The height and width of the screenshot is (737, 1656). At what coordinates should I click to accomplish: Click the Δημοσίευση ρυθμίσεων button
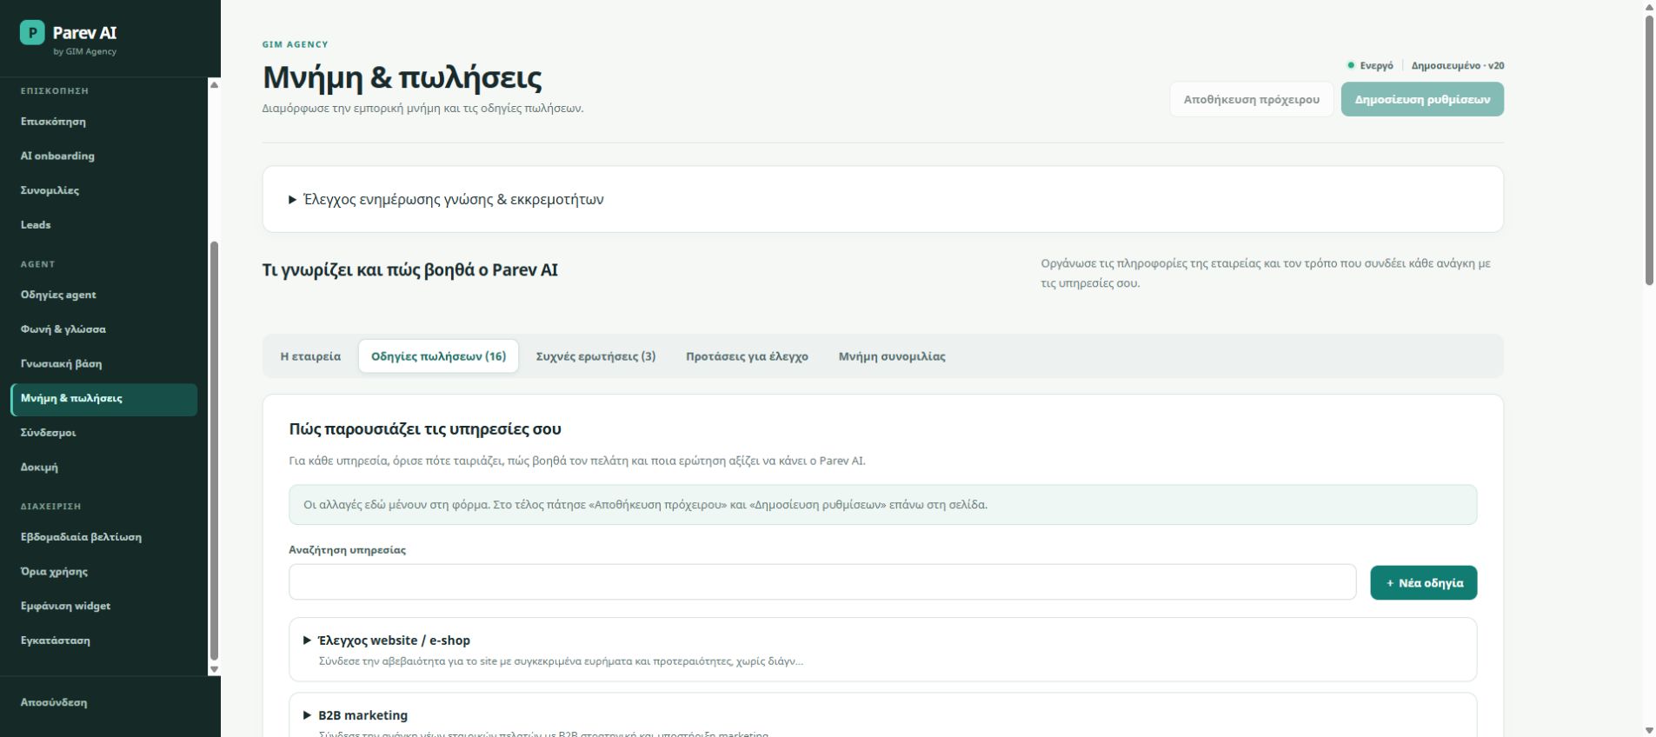(x=1422, y=99)
